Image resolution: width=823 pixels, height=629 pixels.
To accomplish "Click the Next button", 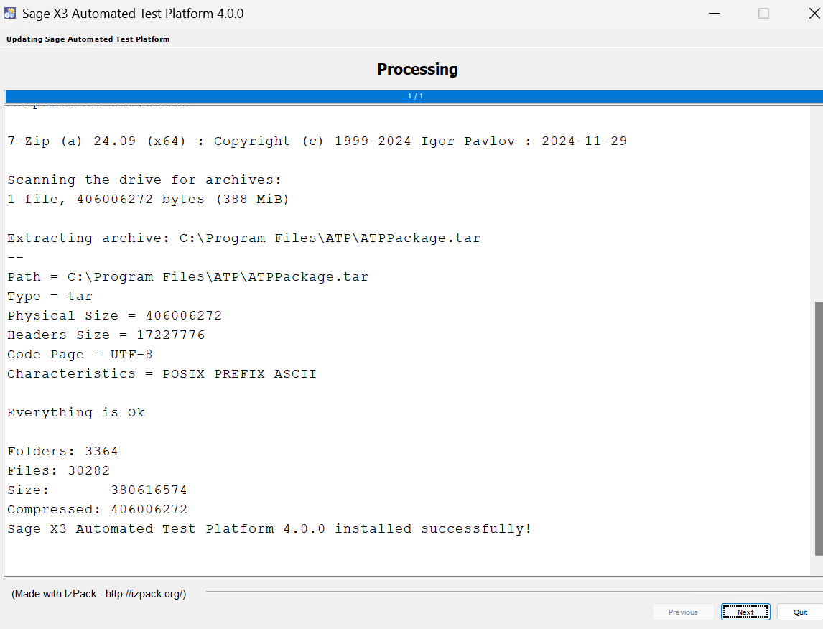I will [745, 612].
